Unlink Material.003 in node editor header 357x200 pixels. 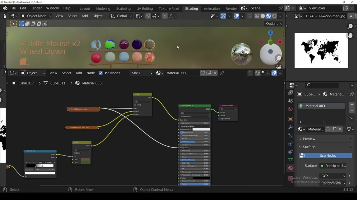[x=215, y=73]
